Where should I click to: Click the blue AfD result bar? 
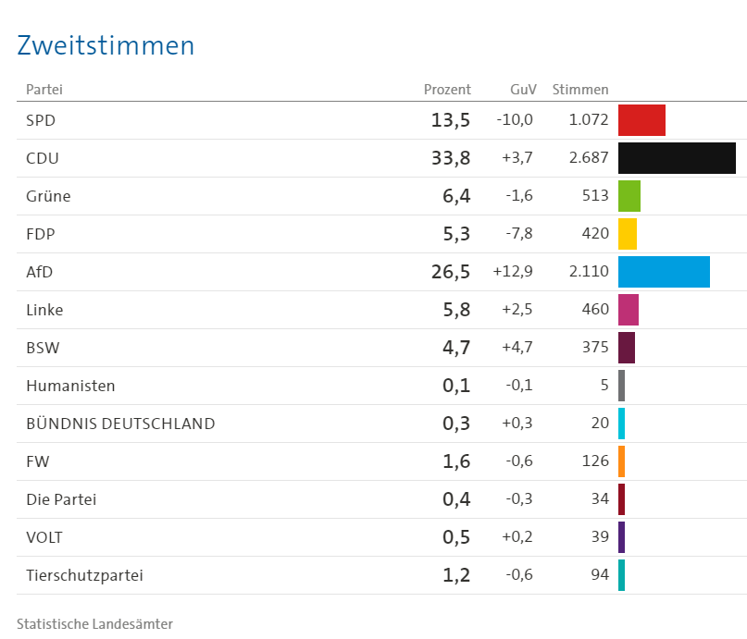pyautogui.click(x=664, y=272)
